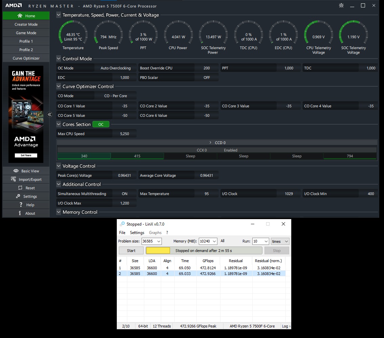Open the LinX Graphs menu
384x338 pixels.
(x=155, y=232)
